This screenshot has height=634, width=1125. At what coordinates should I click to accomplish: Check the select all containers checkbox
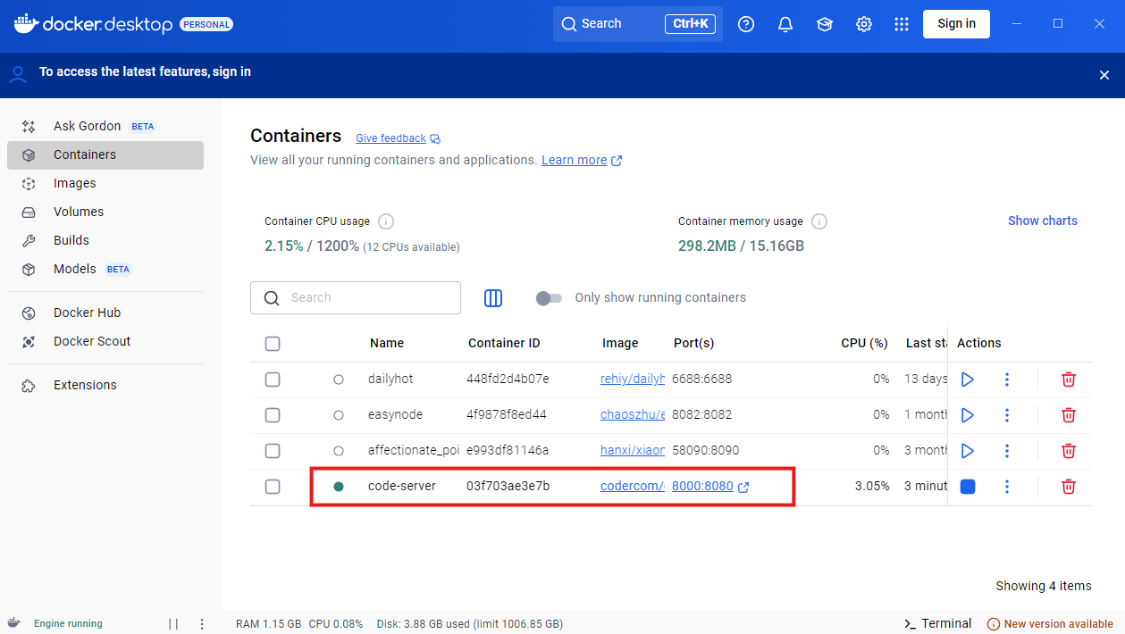tap(273, 344)
